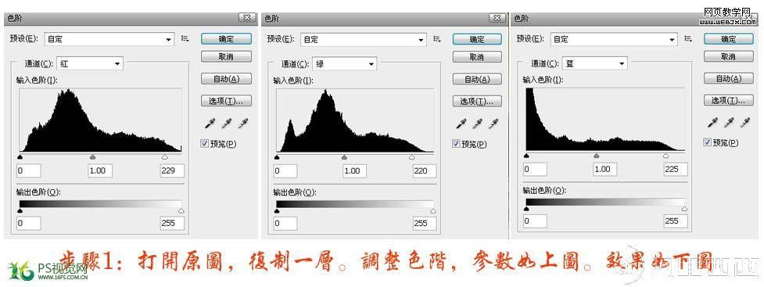The height and width of the screenshot is (287, 764).
Task: Open the 预设 dropdown in Red channel dialog
Action: (x=109, y=39)
